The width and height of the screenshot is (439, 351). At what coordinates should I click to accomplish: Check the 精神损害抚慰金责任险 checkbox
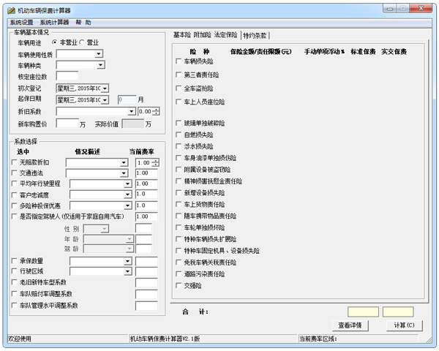point(179,181)
